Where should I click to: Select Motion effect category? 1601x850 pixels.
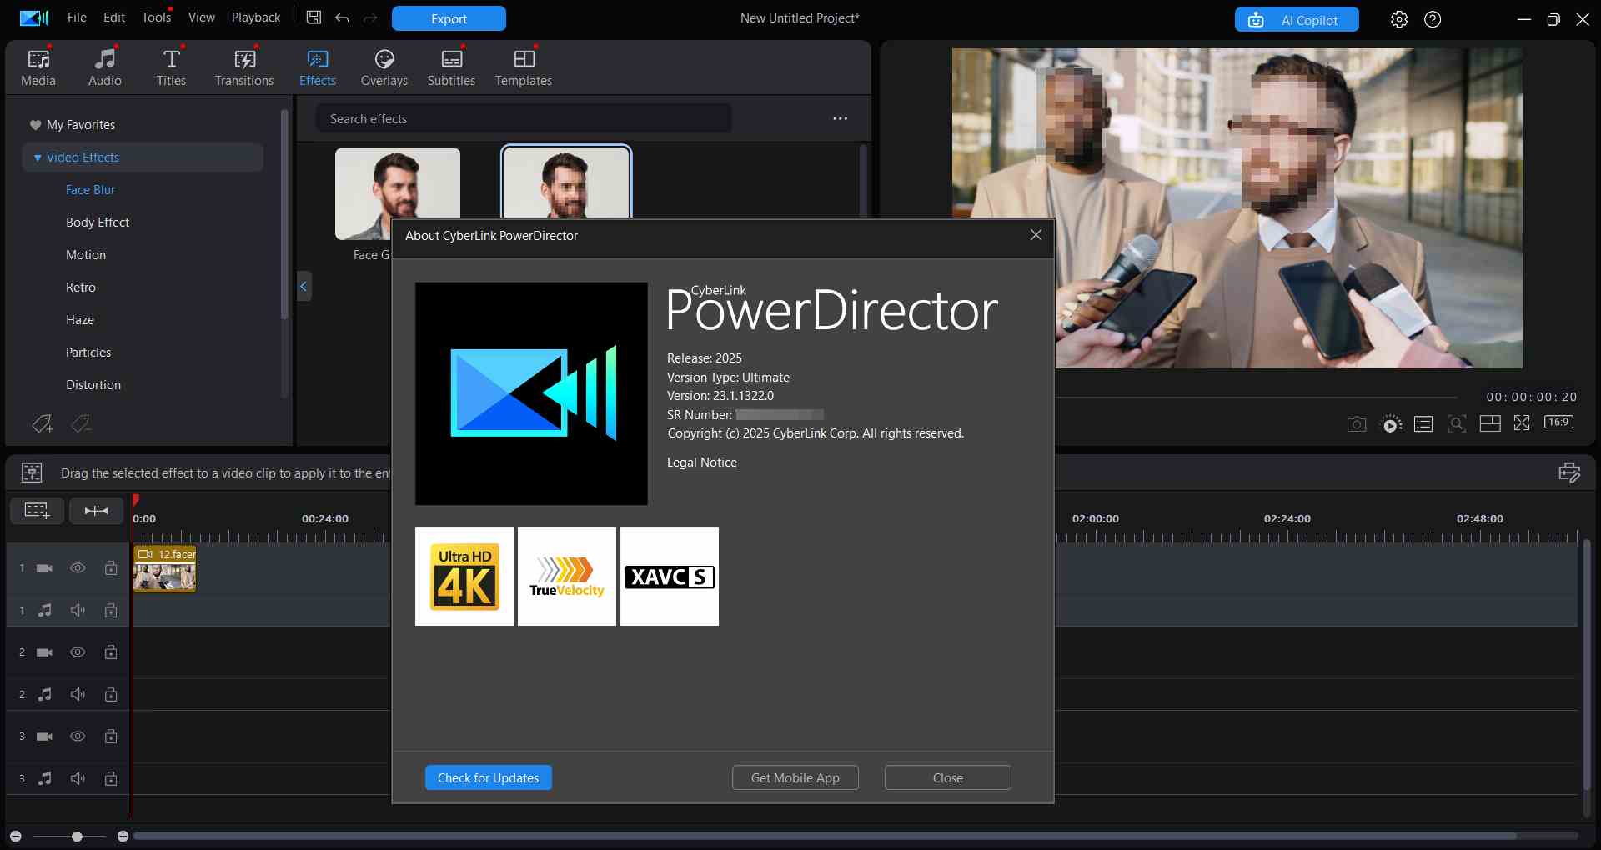pos(86,255)
